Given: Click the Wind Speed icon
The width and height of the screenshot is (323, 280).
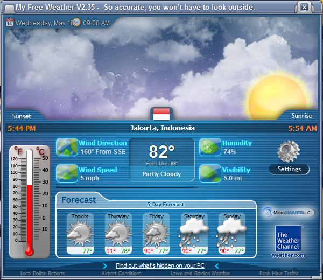Looking at the screenshot, I should click(x=67, y=173).
